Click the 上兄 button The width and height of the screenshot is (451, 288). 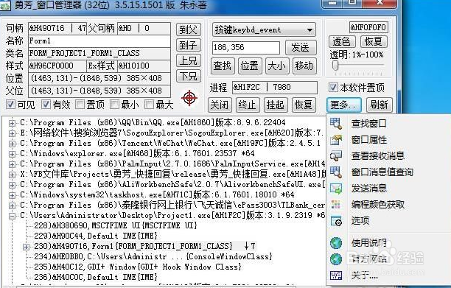tap(189, 60)
